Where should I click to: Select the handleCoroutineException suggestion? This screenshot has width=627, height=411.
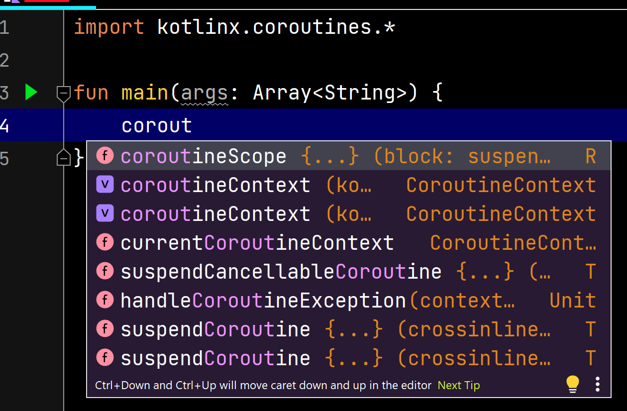[x=349, y=301]
